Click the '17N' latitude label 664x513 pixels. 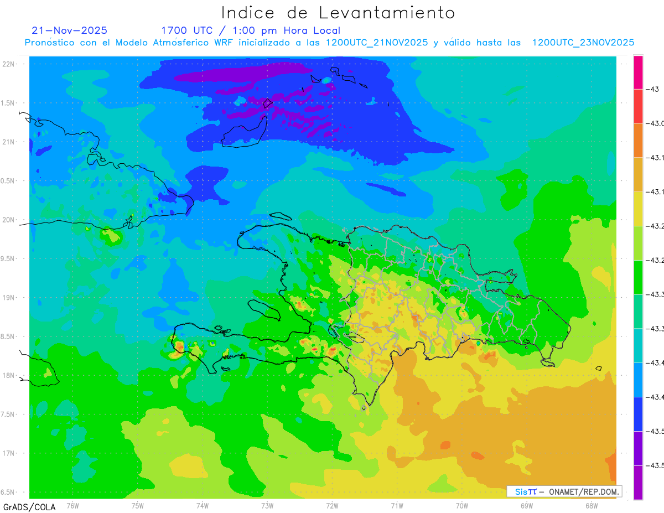tap(8, 453)
